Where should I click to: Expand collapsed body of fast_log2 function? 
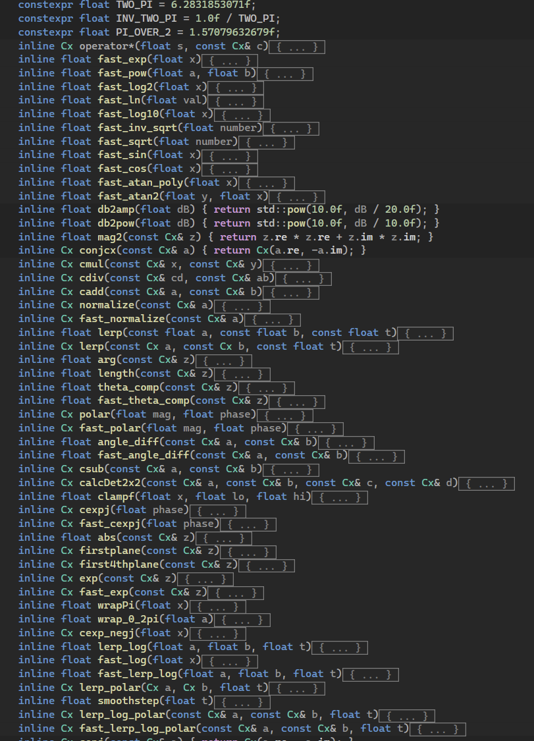236,88
